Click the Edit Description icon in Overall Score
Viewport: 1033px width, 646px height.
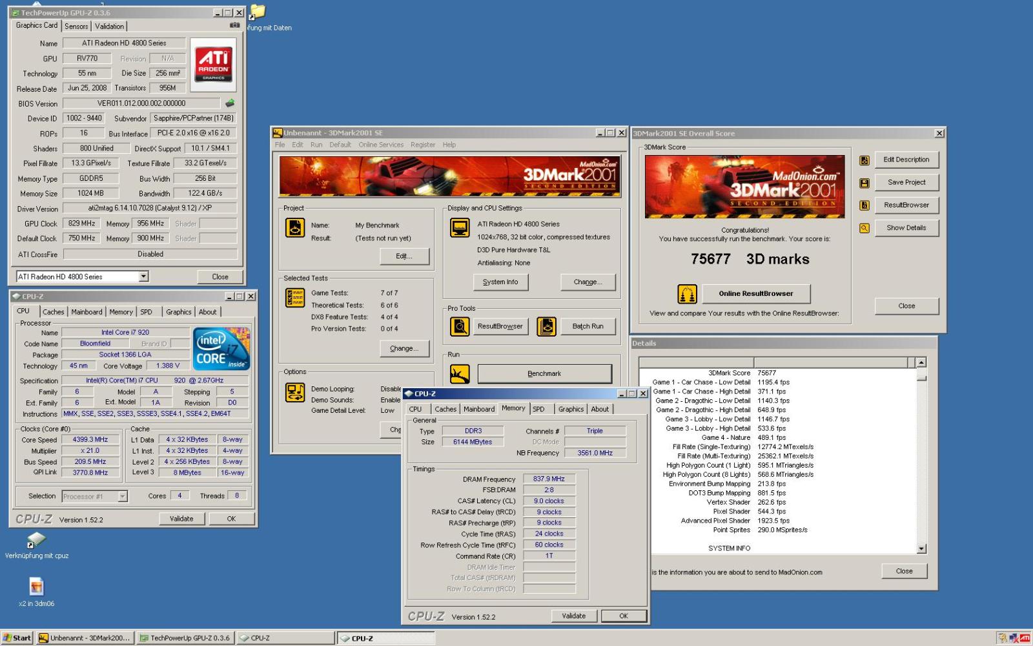864,160
